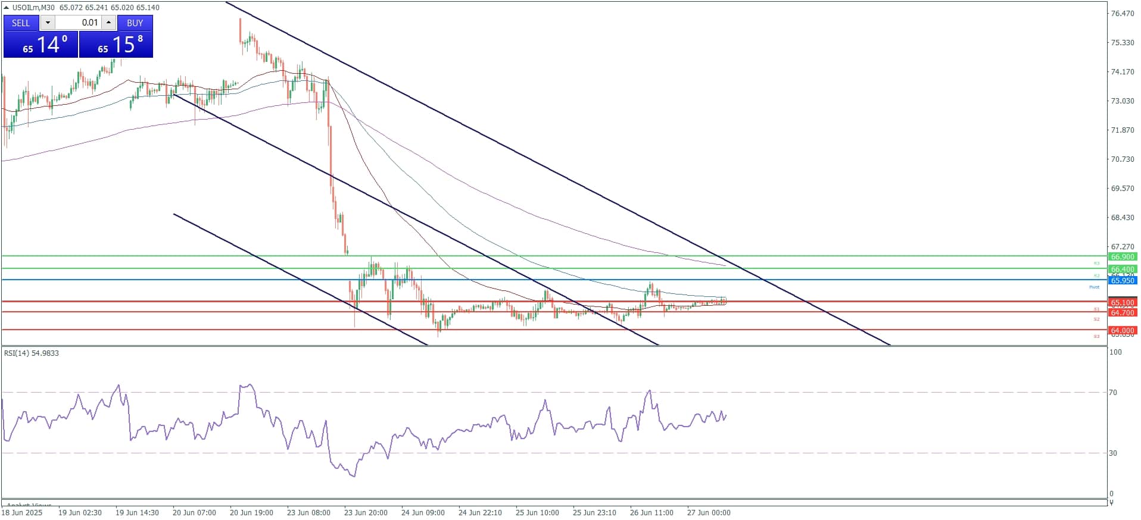Click the 65.020 low price value

(x=122, y=8)
